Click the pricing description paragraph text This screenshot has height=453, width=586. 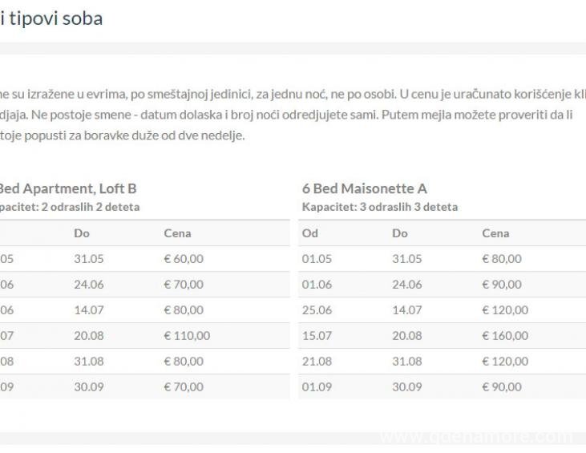pos(289,115)
